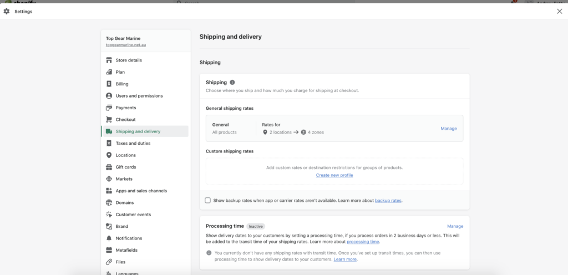568x275 pixels.
Task: Click the Billing dollar icon
Action: tap(109, 84)
